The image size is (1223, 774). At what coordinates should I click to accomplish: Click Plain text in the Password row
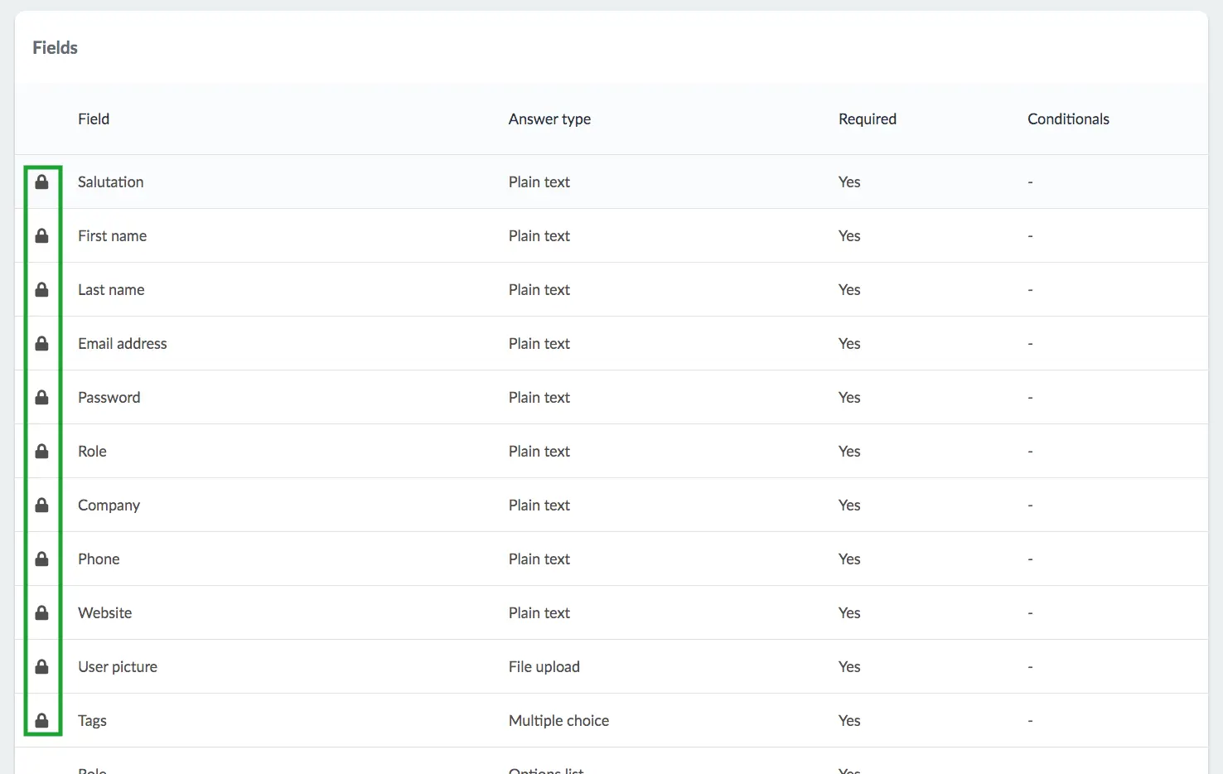(x=539, y=397)
